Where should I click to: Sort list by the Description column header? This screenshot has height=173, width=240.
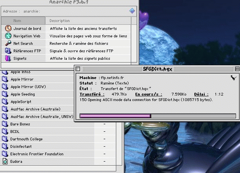click(88, 21)
